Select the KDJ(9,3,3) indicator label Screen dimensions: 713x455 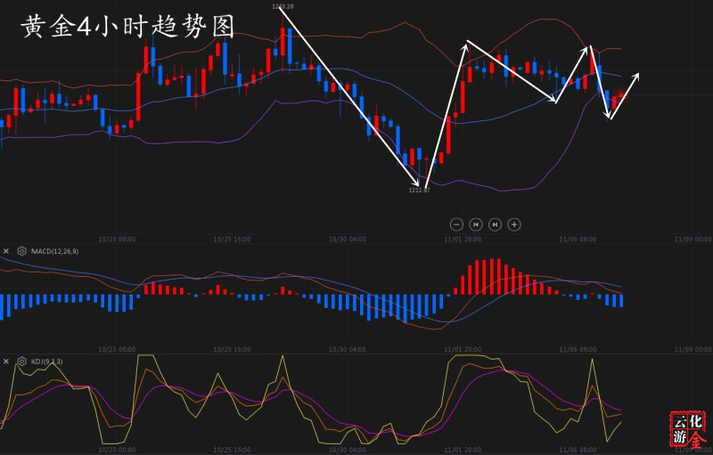coord(47,362)
